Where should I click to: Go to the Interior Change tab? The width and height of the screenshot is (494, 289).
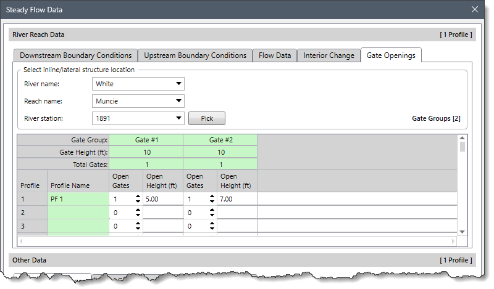coord(329,55)
